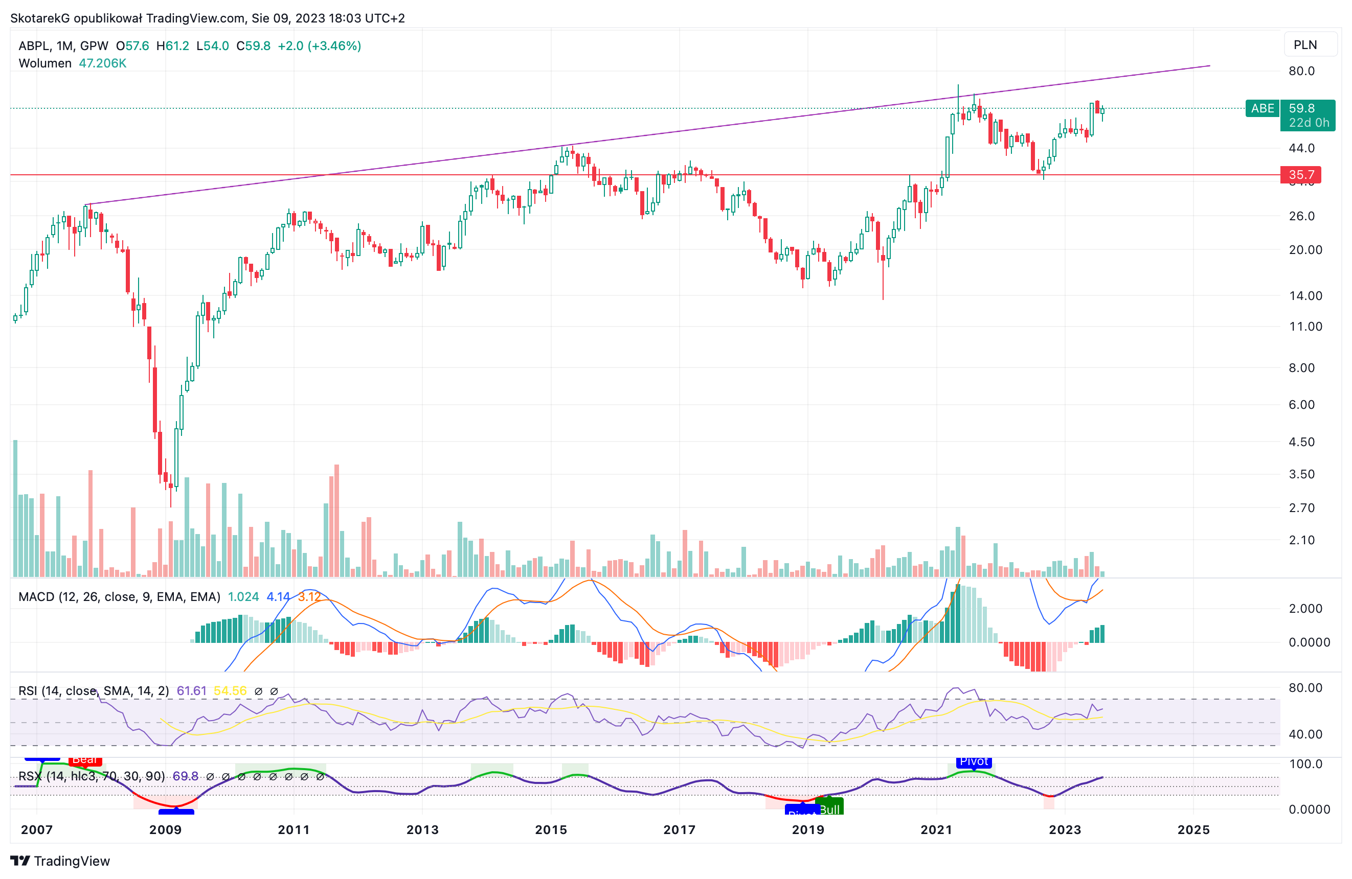1352x879 pixels.
Task: Click the blue Pivot marker near 2021
Action: 974,761
